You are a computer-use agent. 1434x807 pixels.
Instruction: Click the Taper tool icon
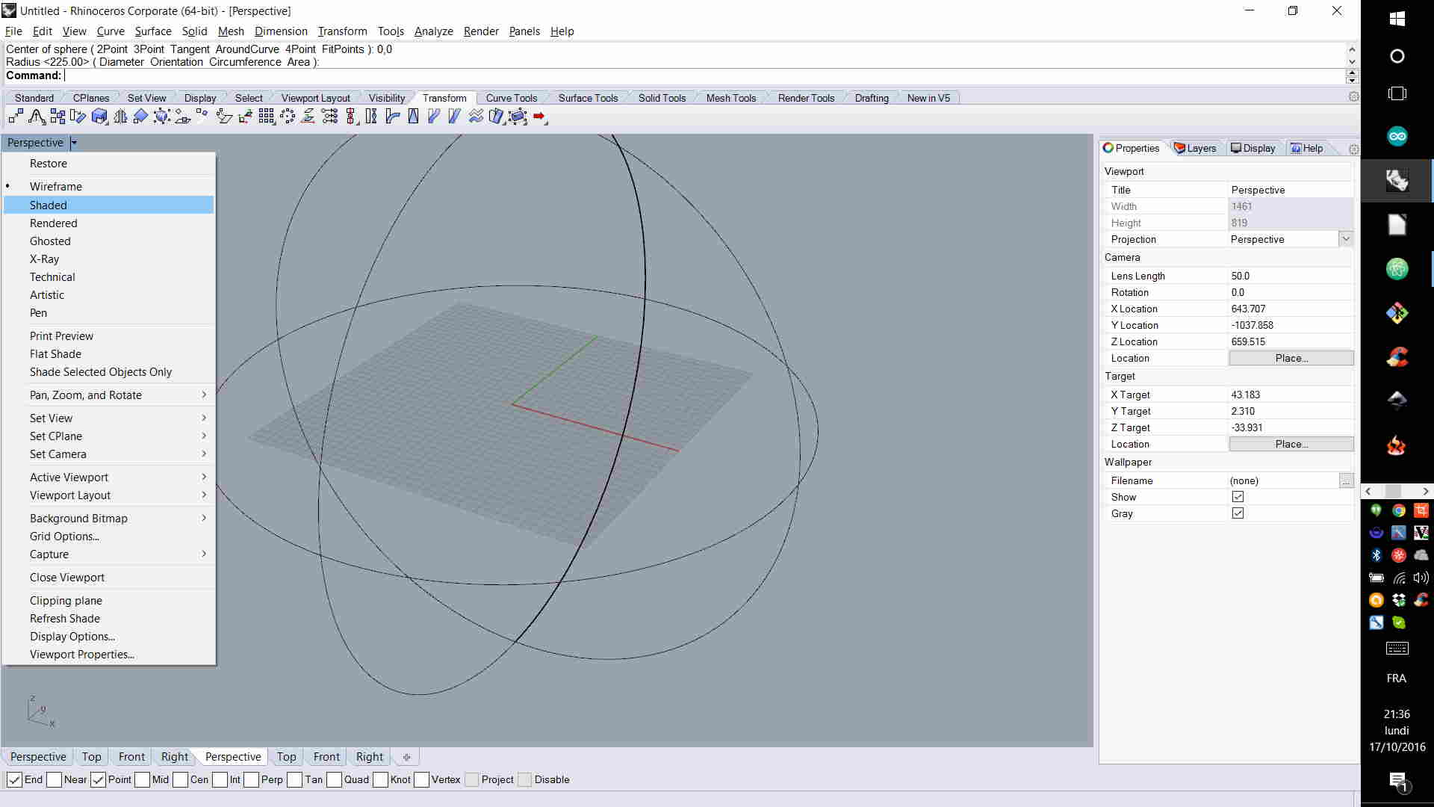413,117
